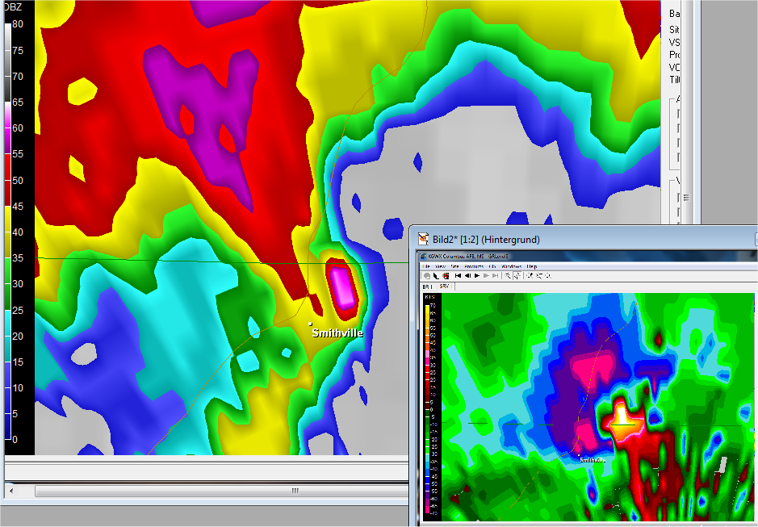Switch to the BR1 product tab
758x527 pixels.
pyautogui.click(x=427, y=287)
